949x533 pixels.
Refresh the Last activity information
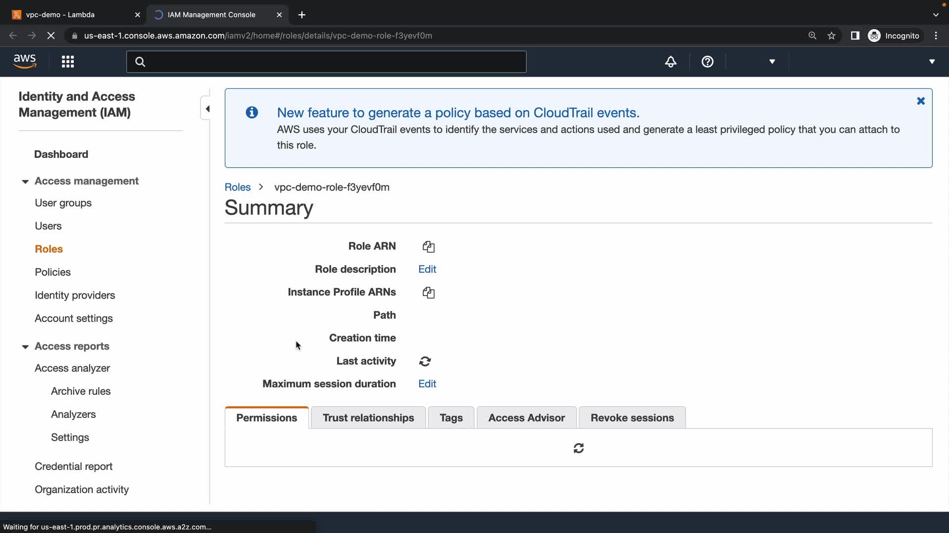[x=425, y=361]
